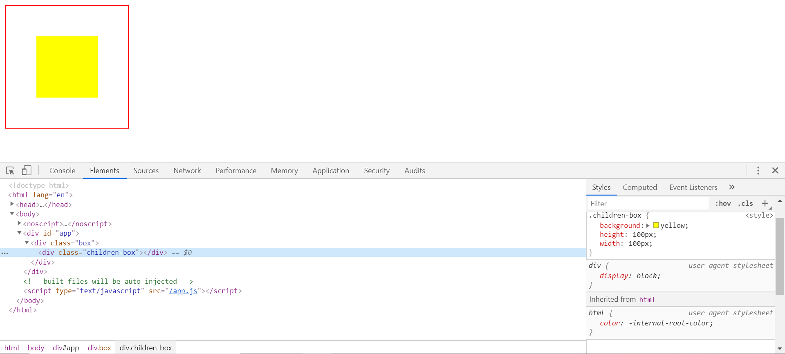Open the Network tab

point(187,171)
